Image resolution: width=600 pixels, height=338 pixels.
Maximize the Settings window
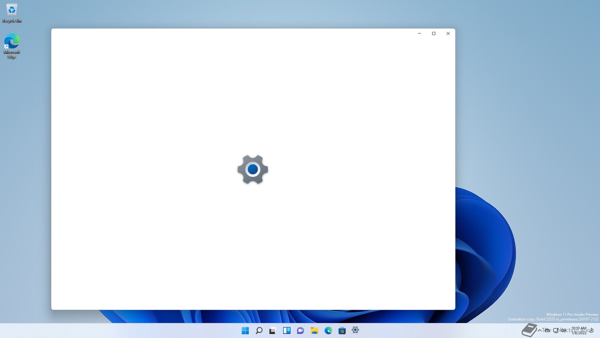434,33
